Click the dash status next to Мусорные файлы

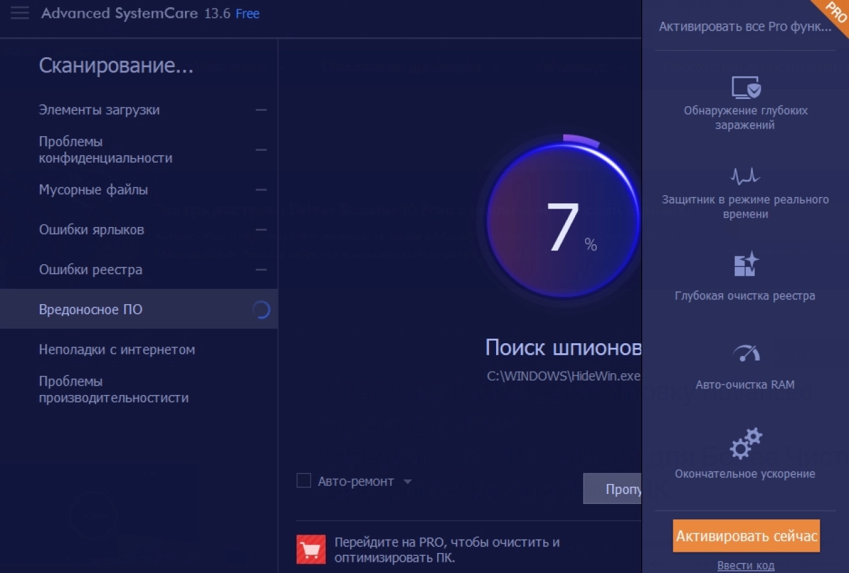[x=261, y=190]
